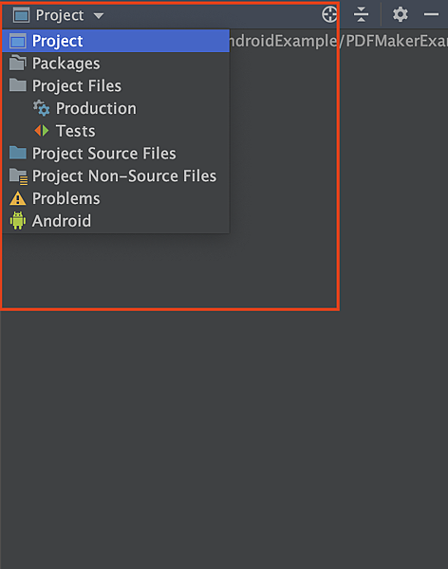Click the Project header label

tap(60, 15)
